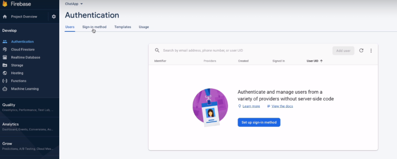Click the Hosting globe icon
Viewport: 397px width, 159px height.
pyautogui.click(x=5, y=73)
